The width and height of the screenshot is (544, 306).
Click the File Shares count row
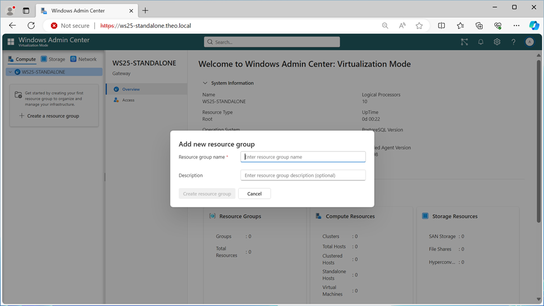[446, 249]
